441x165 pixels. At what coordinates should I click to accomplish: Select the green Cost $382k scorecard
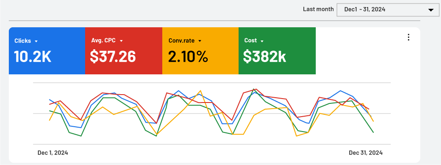[x=277, y=51]
